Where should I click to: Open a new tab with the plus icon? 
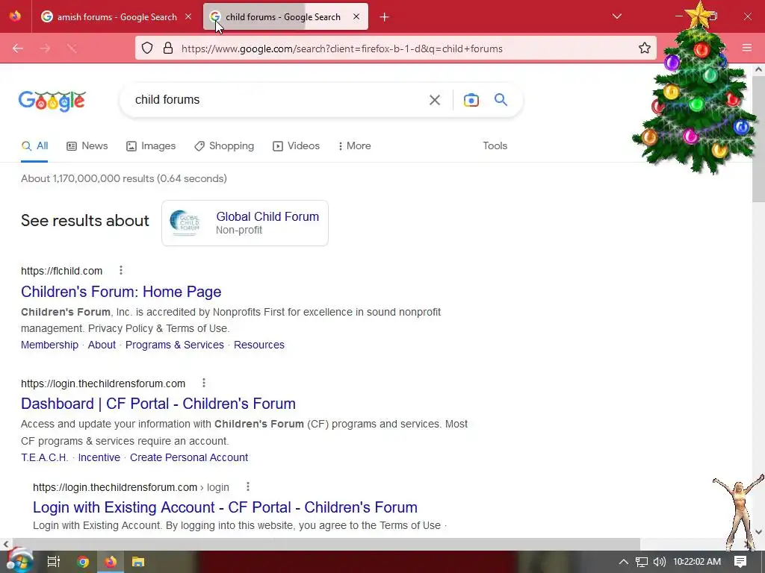click(385, 17)
